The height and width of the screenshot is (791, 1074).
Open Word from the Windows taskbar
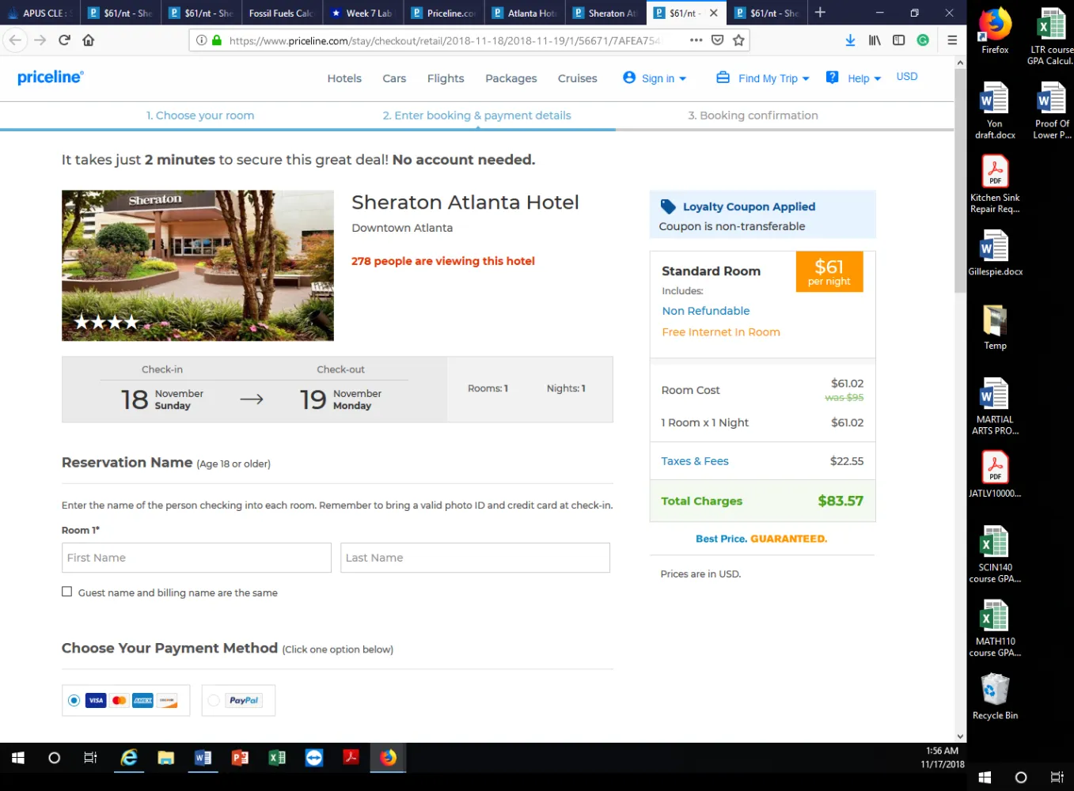(x=203, y=758)
